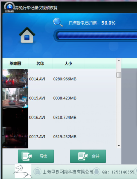The height and width of the screenshot is (179, 137).
Task: Click the magnifier scan icon
Action: 58,22
